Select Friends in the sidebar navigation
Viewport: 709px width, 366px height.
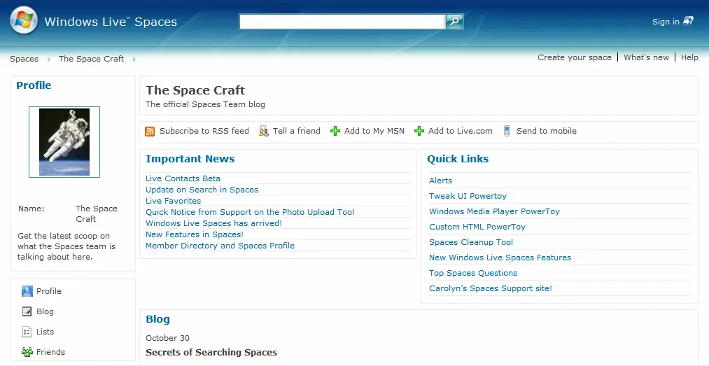[x=50, y=352]
